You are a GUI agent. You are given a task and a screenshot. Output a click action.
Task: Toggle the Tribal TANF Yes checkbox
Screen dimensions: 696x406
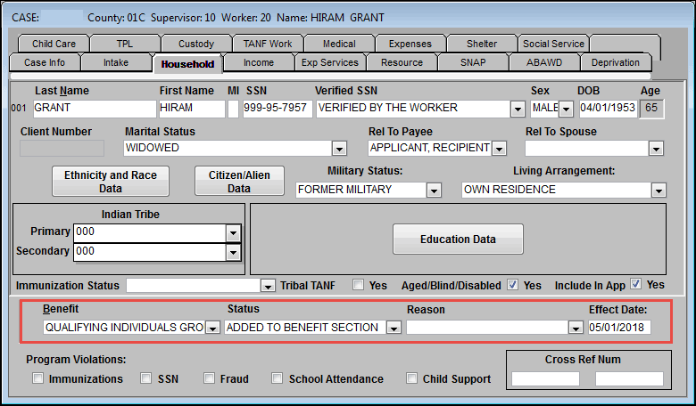tap(358, 285)
